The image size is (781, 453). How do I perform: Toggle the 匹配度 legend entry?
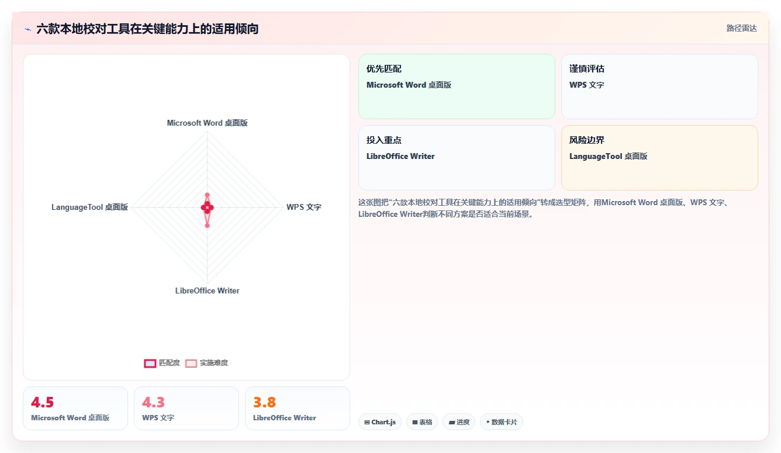162,363
